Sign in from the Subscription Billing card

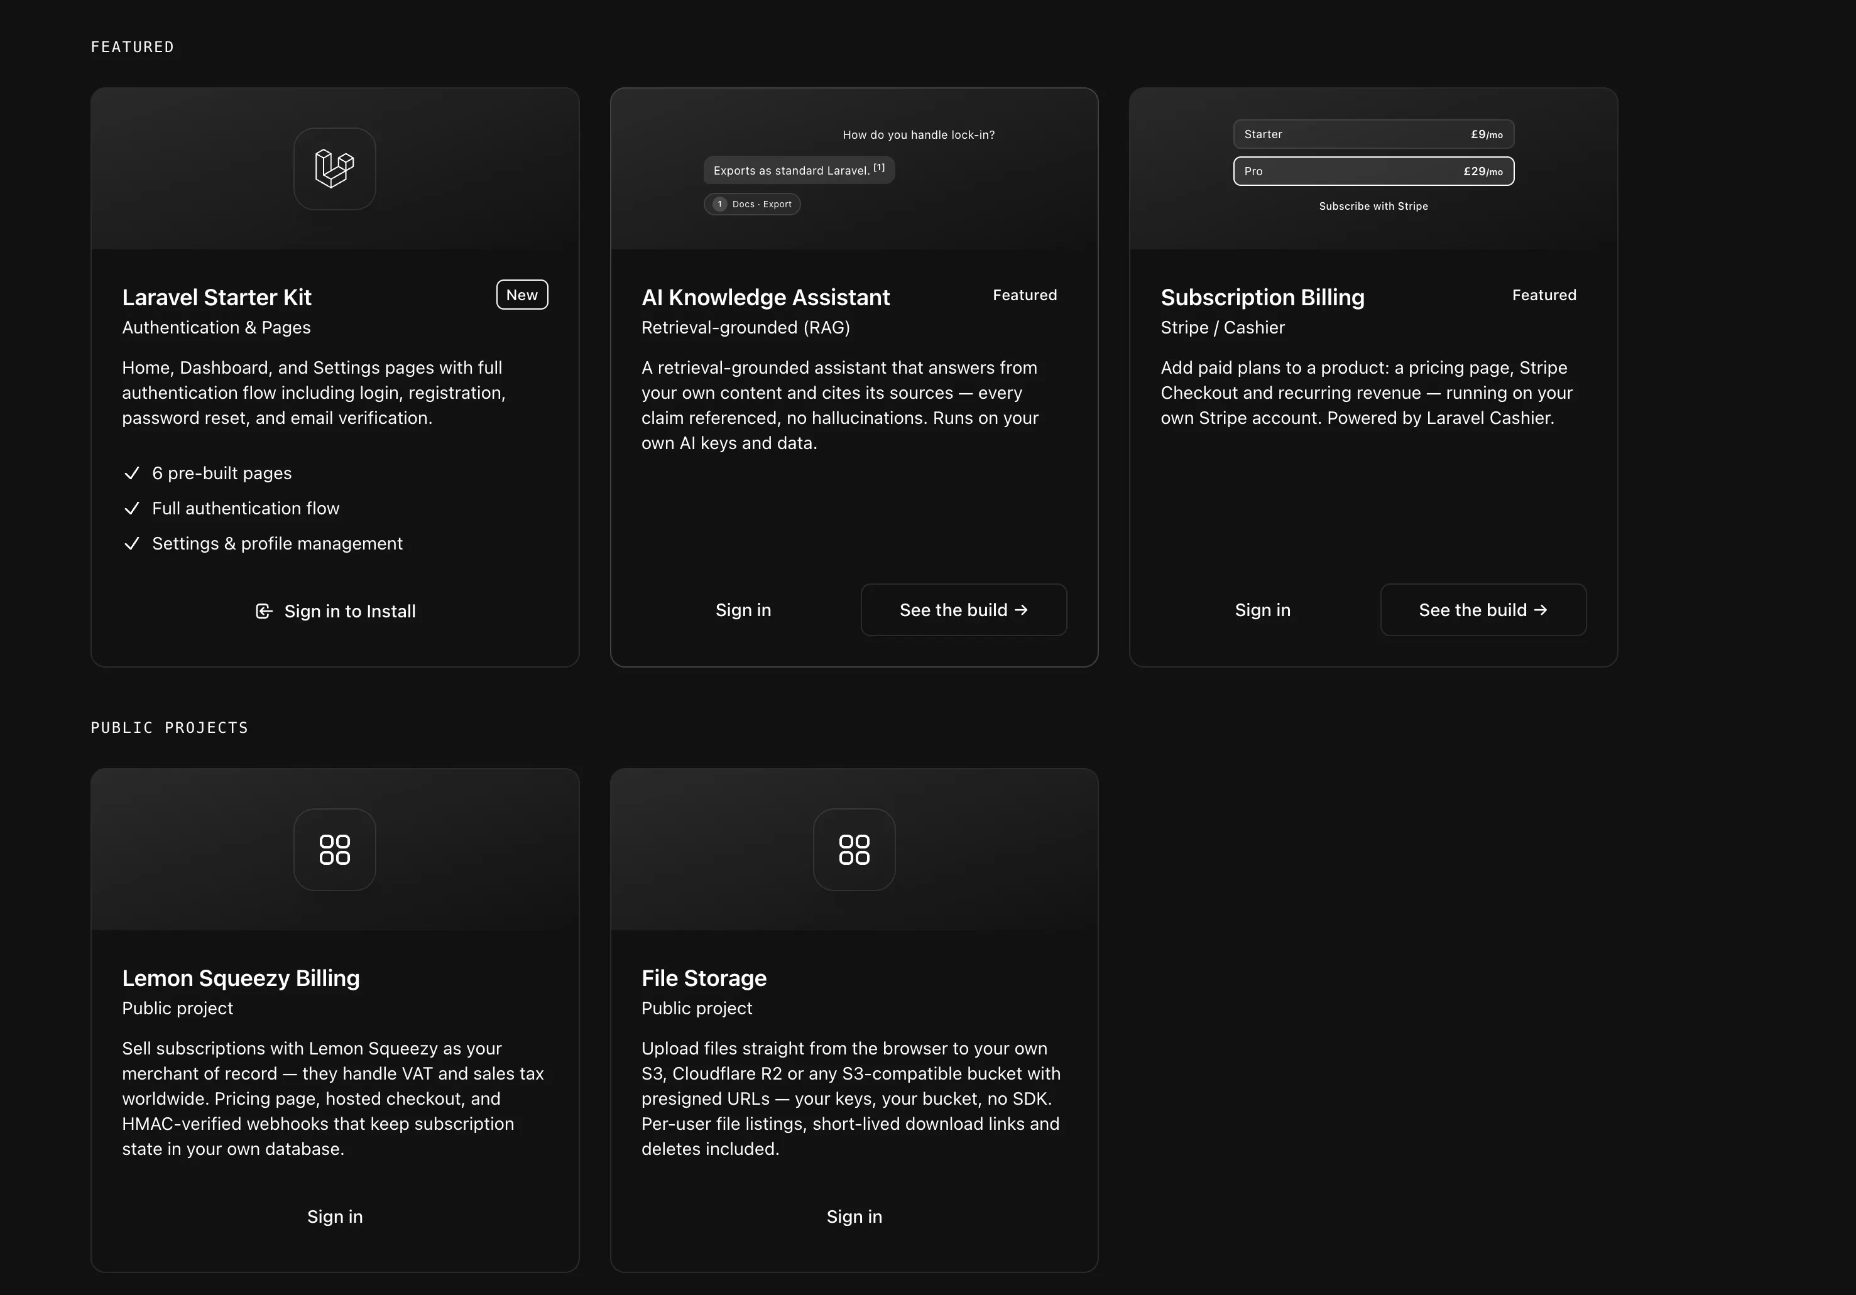[x=1263, y=610]
